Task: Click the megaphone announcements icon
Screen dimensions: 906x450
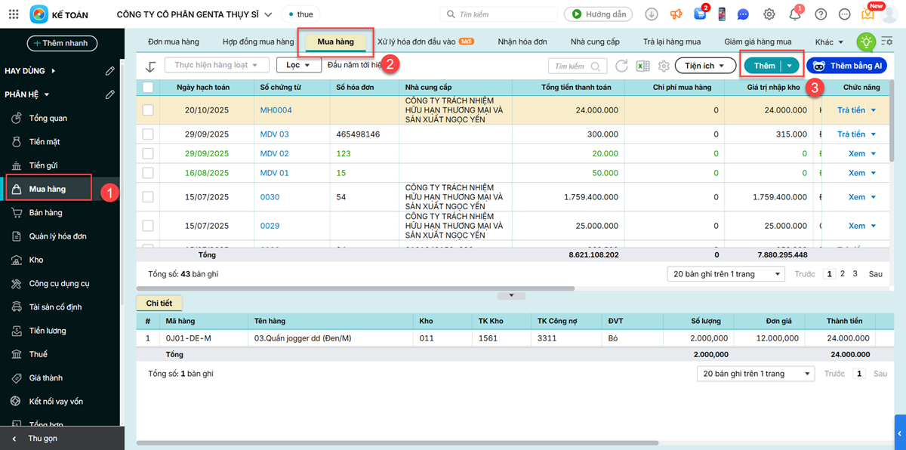Action: click(x=676, y=14)
